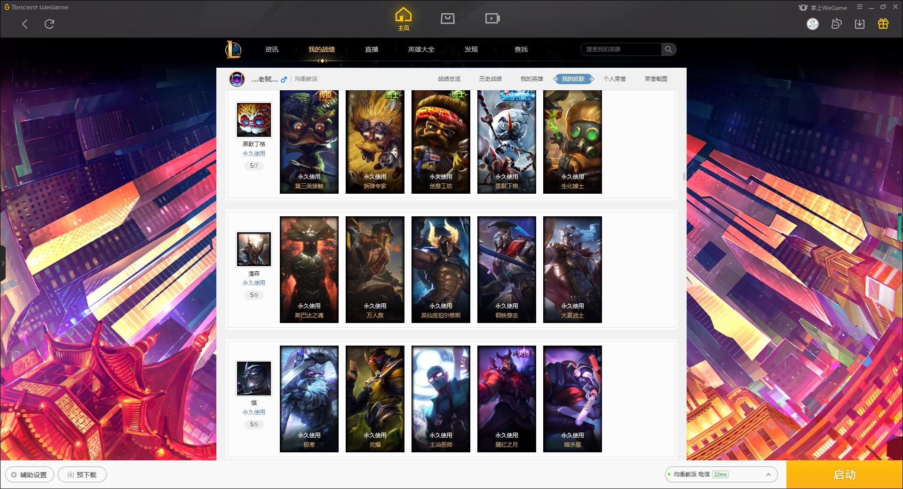
Task: Switch to 历史战绩 tab
Action: pyautogui.click(x=491, y=79)
